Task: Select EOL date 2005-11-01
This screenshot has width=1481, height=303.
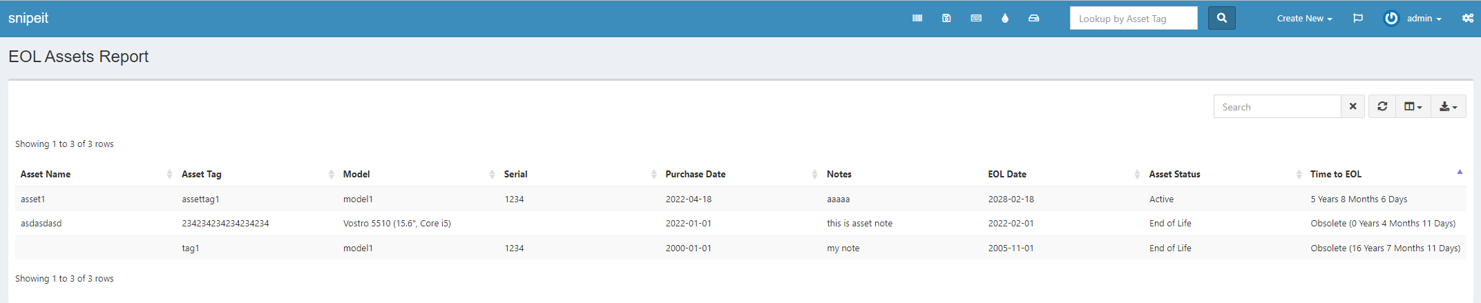Action: pyautogui.click(x=1011, y=248)
